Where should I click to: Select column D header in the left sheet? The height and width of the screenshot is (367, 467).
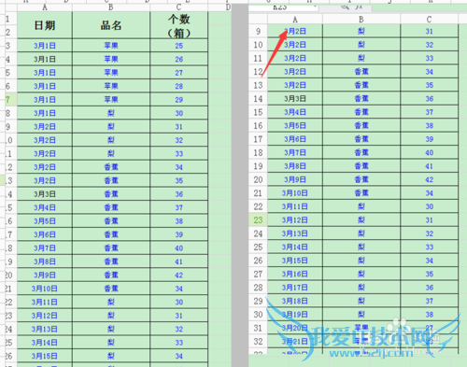[x=228, y=7]
